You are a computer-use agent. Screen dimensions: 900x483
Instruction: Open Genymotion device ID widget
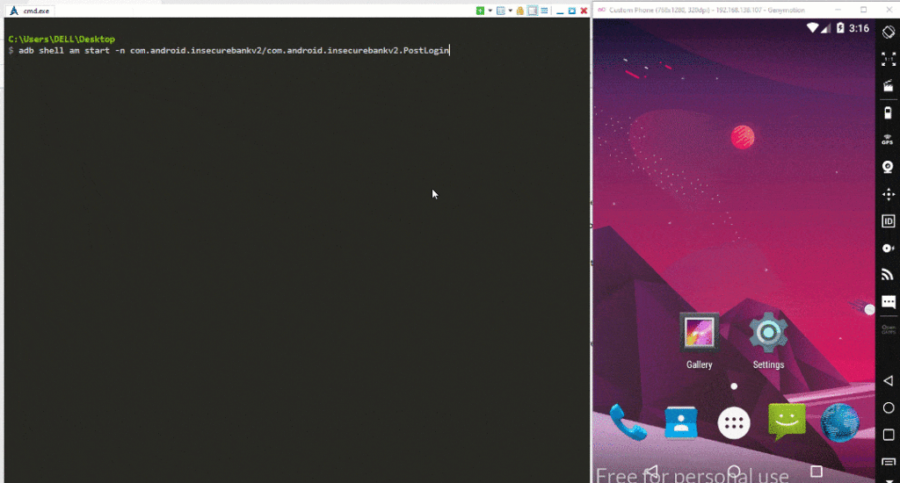coord(888,221)
